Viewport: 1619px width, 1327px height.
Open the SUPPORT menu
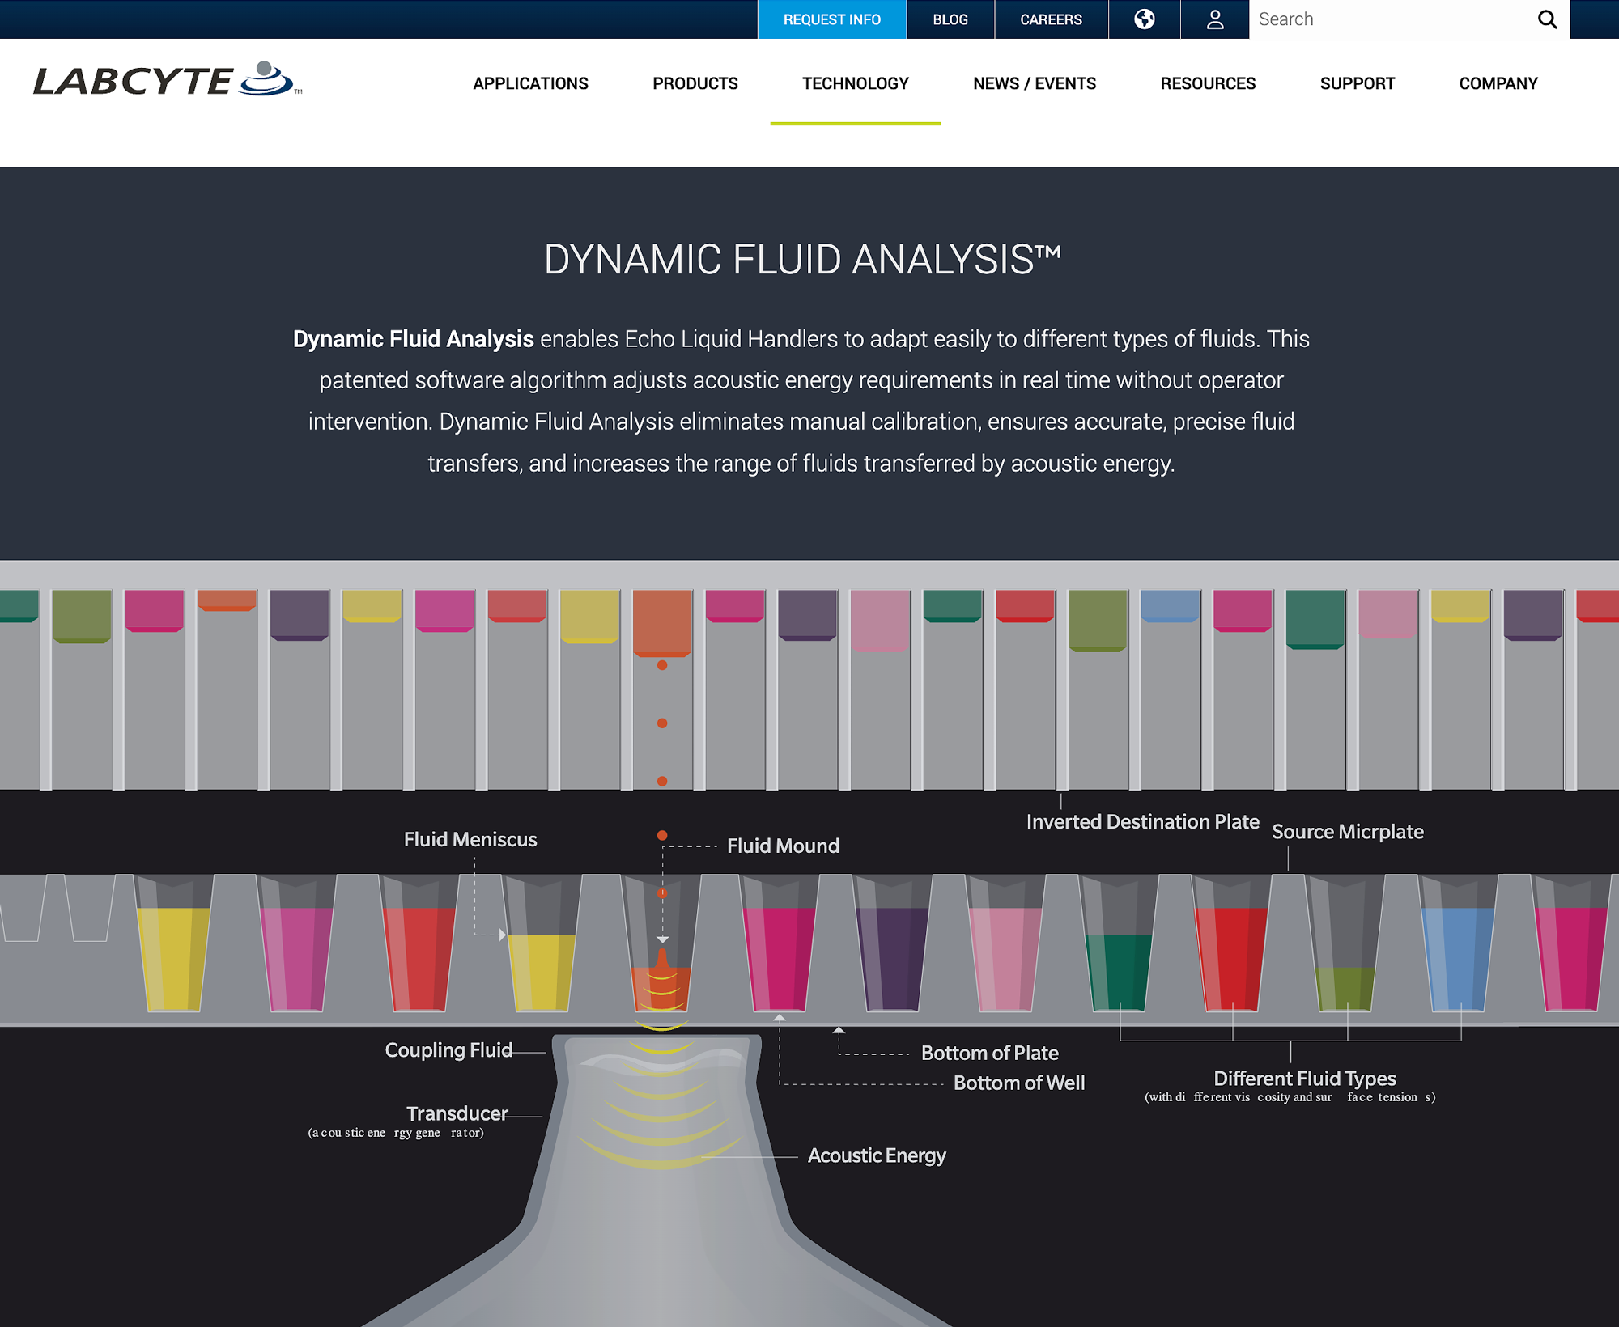[1357, 83]
